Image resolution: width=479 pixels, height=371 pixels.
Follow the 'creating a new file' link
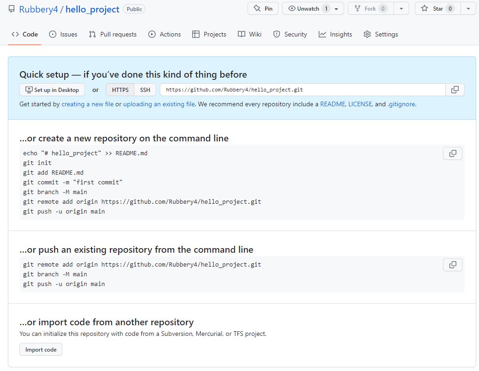87,104
